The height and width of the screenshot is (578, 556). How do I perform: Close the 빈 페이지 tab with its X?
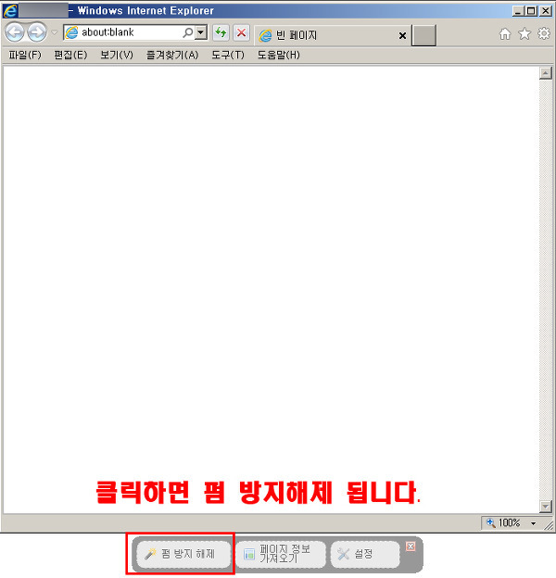click(x=402, y=35)
